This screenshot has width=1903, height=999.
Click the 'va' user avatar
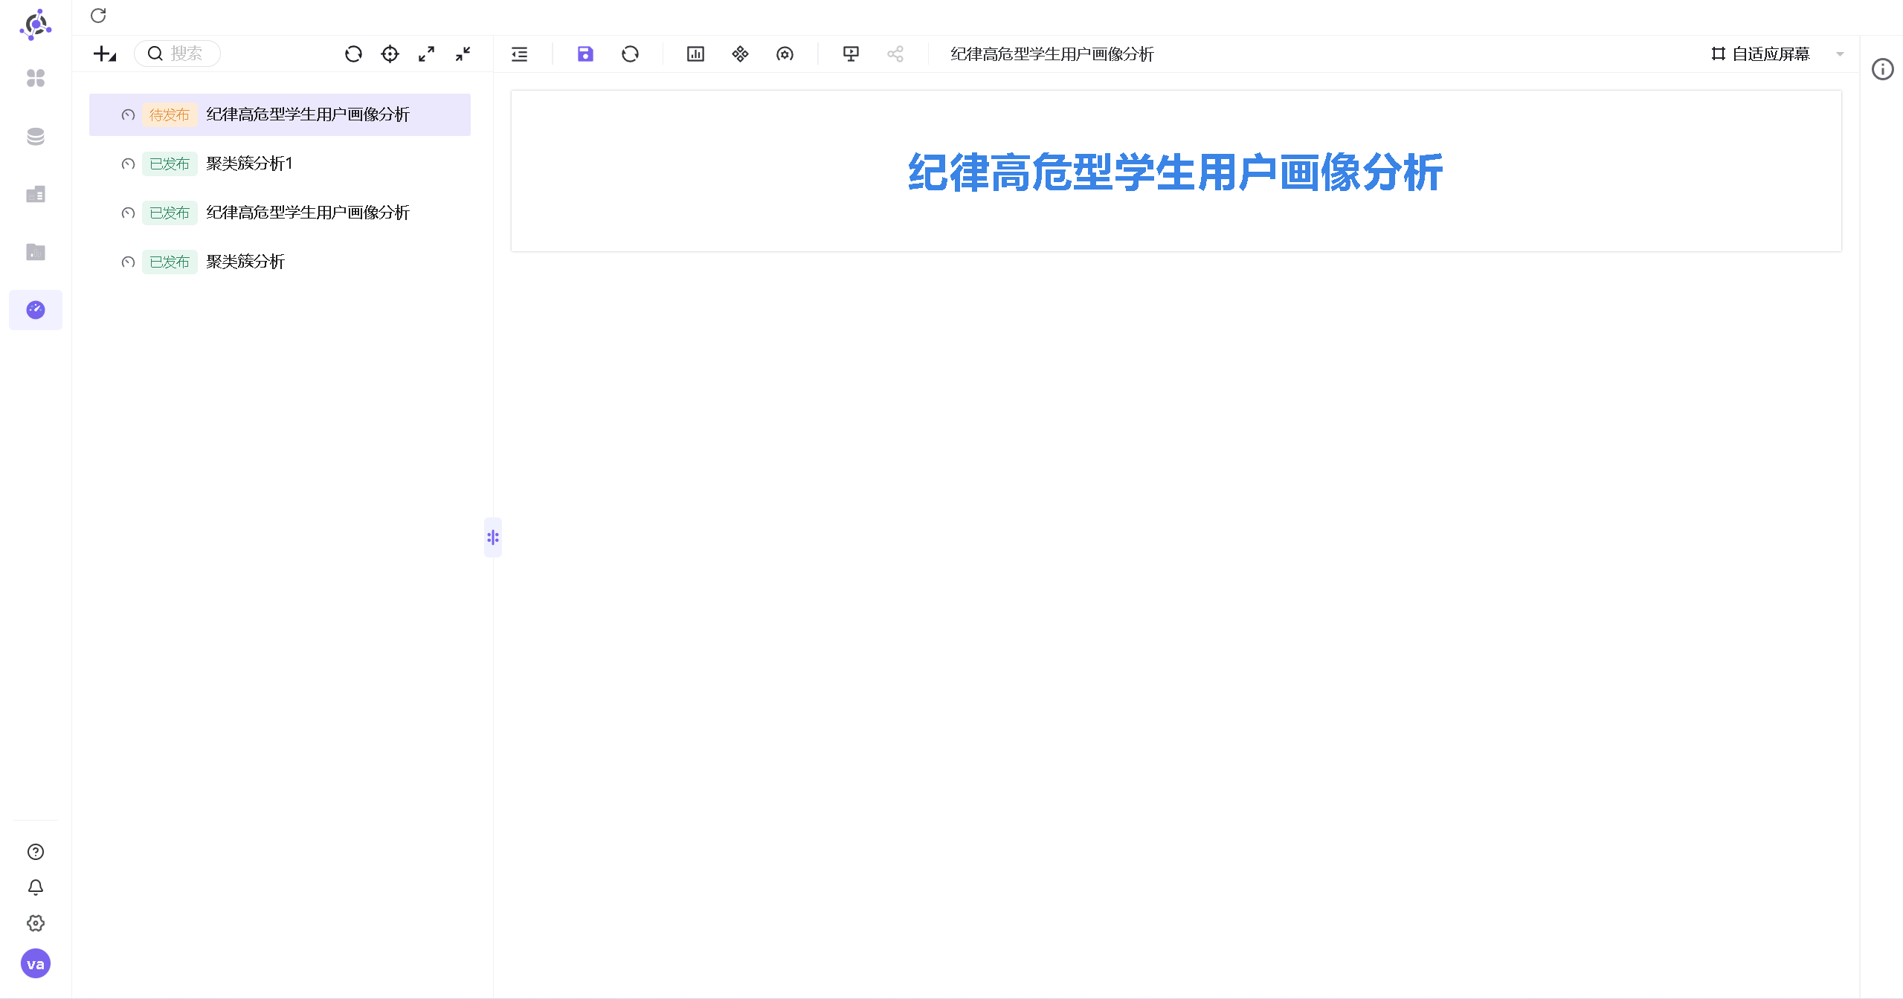tap(36, 964)
